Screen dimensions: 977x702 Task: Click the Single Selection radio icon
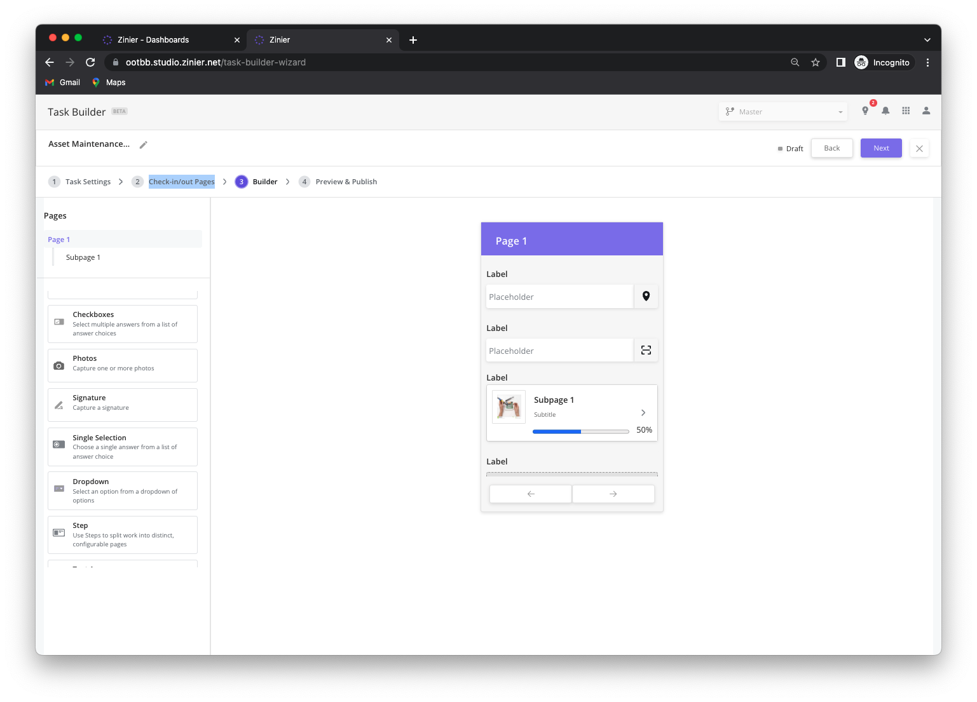point(59,445)
